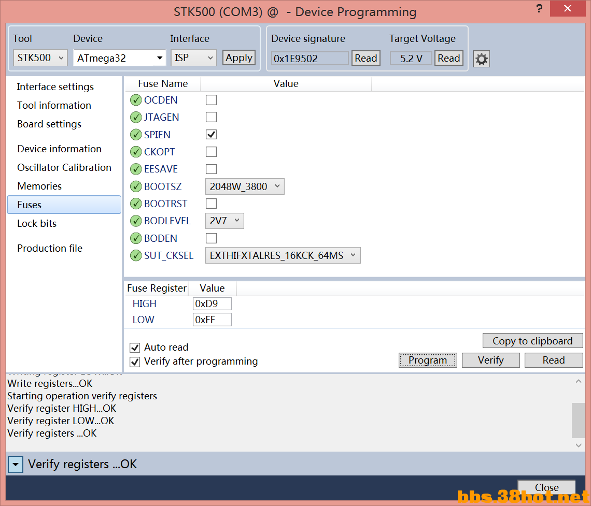Click the BOOTRST fuse status check icon
591x506 pixels.
click(x=136, y=204)
